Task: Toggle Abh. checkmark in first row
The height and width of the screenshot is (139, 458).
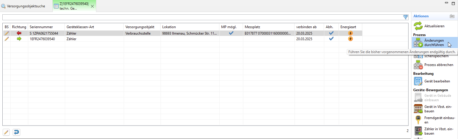Action: tap(331, 33)
